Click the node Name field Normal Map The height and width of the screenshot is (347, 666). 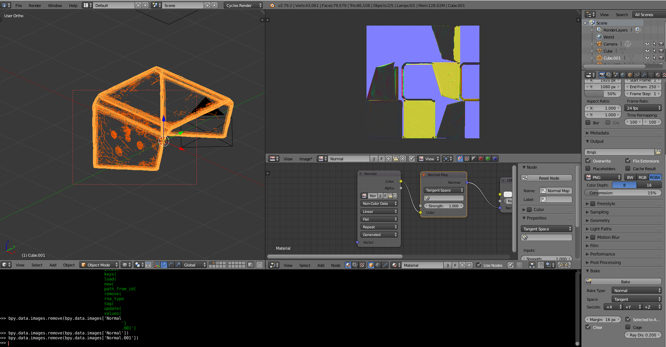(556, 191)
